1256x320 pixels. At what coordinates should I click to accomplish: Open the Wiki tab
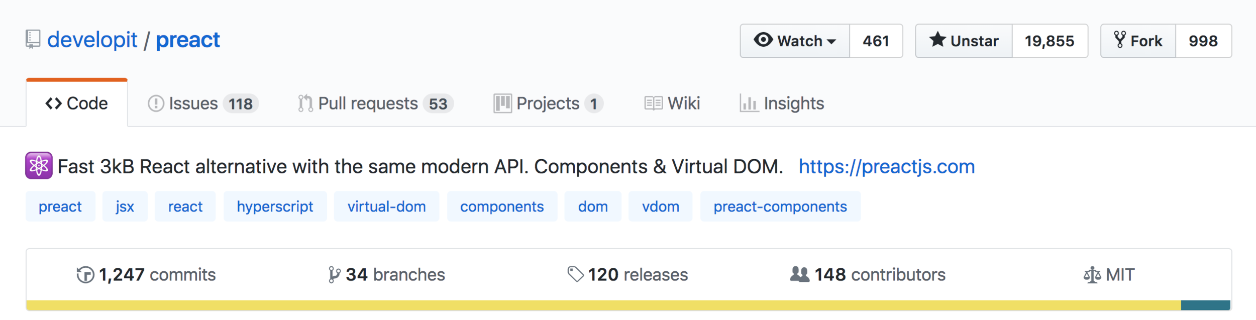point(672,103)
